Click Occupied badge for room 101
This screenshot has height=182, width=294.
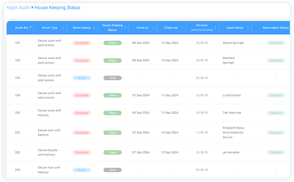pyautogui.click(x=82, y=43)
